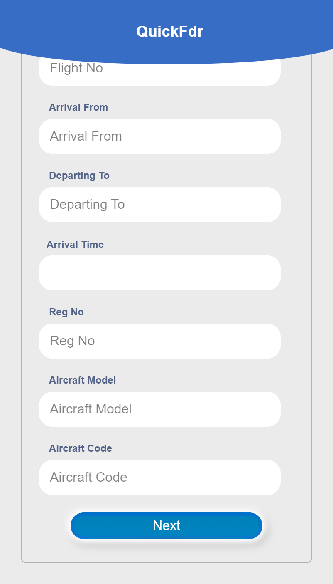333x584 pixels.
Task: Click the QuickFdr header title
Action: click(x=169, y=32)
